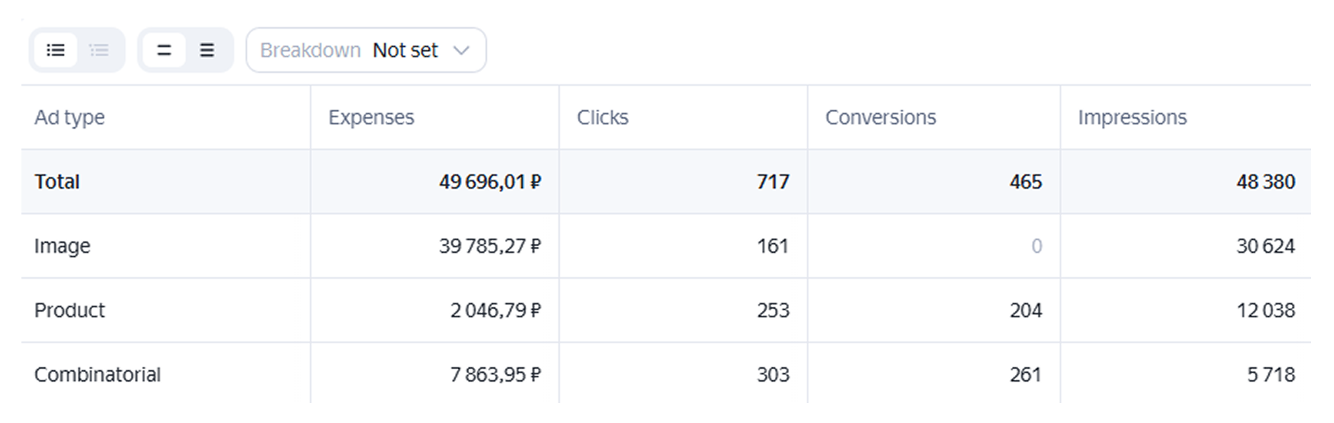Image resolution: width=1334 pixels, height=423 pixels.
Task: Click Combinatorial clicks value 303
Action: [x=773, y=374]
